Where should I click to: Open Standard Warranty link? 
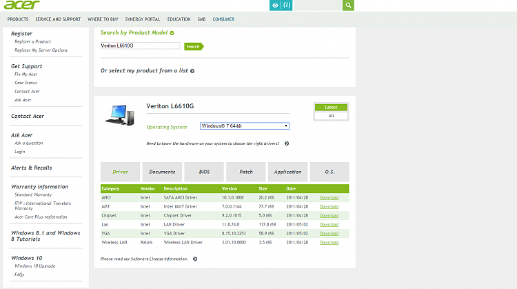click(x=33, y=195)
